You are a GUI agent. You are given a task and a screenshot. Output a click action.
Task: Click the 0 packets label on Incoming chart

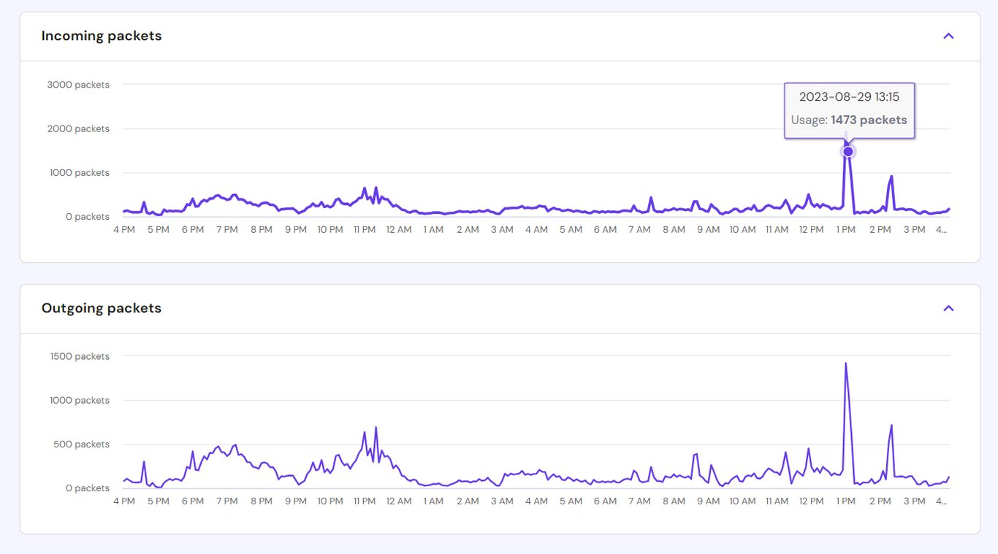click(x=88, y=216)
